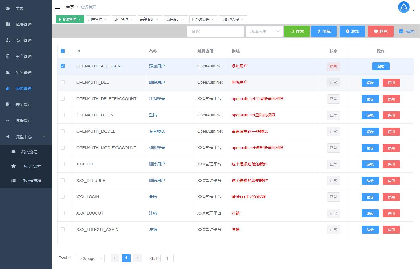This screenshot has height=269, width=420.
Task: Close the 流程设计 tab
Action: 183,20
